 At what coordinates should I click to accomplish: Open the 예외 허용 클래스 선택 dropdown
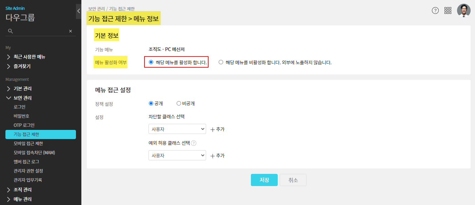click(x=177, y=155)
